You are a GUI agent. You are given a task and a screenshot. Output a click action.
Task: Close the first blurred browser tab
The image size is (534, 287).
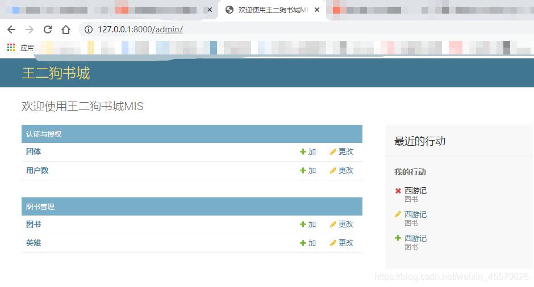[x=210, y=10]
